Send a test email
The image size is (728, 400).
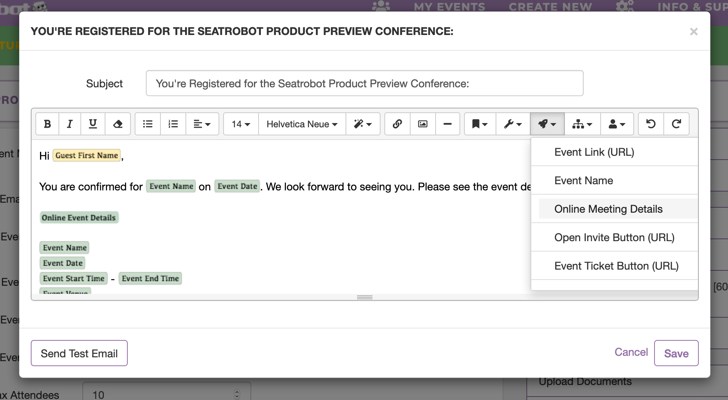(x=79, y=353)
